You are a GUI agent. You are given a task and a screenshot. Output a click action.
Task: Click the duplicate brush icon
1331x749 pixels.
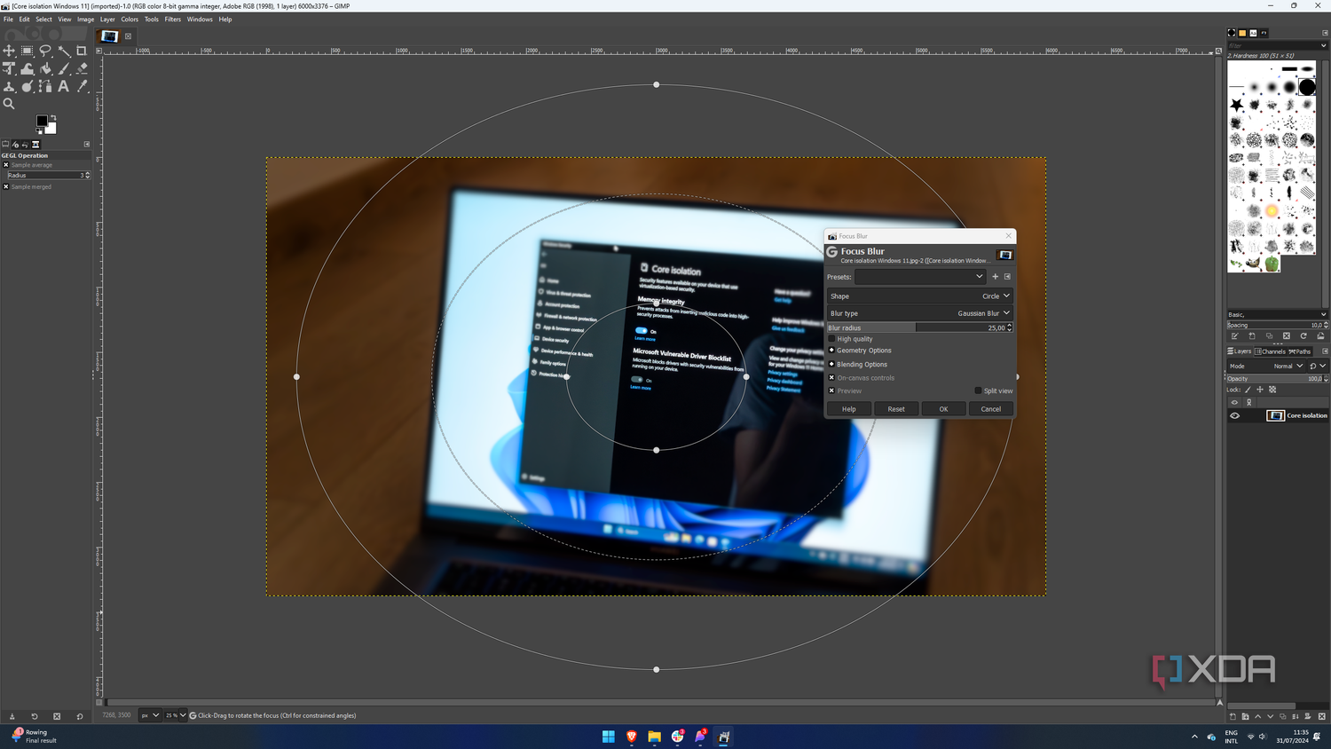1269,336
